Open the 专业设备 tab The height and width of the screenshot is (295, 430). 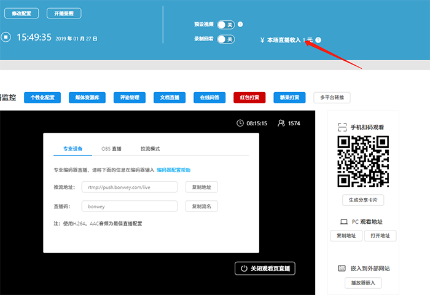click(x=73, y=149)
